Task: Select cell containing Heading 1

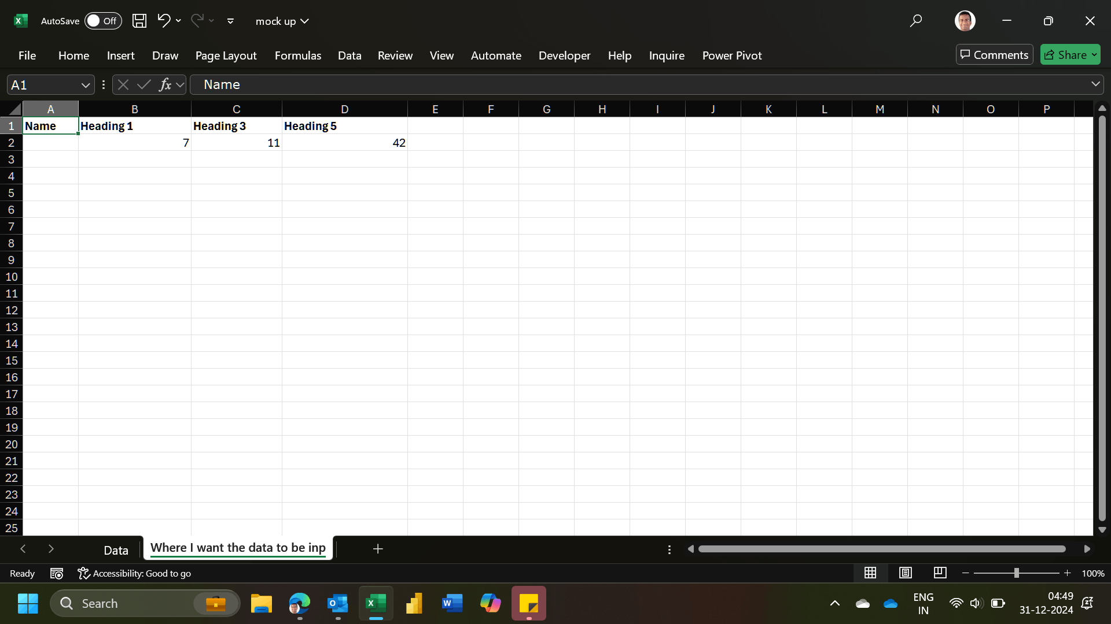Action: [135, 126]
